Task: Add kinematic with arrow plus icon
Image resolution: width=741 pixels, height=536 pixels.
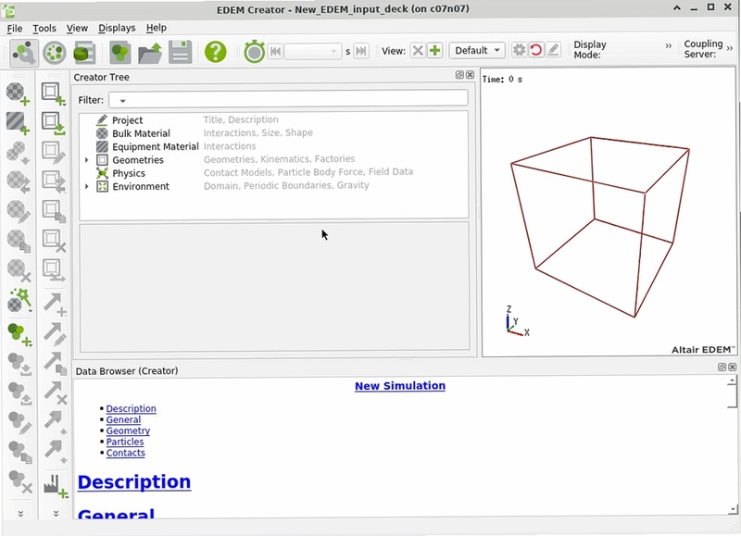Action: (x=55, y=305)
